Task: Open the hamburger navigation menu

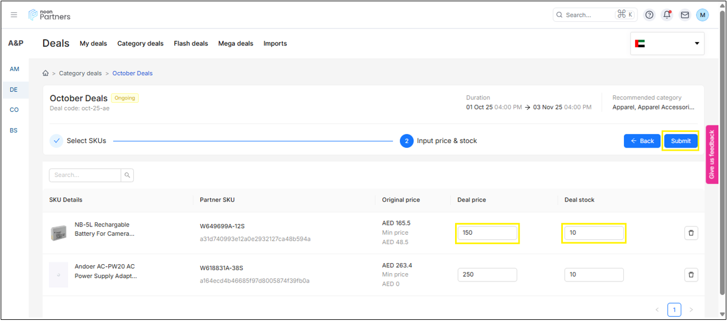Action: coord(14,15)
